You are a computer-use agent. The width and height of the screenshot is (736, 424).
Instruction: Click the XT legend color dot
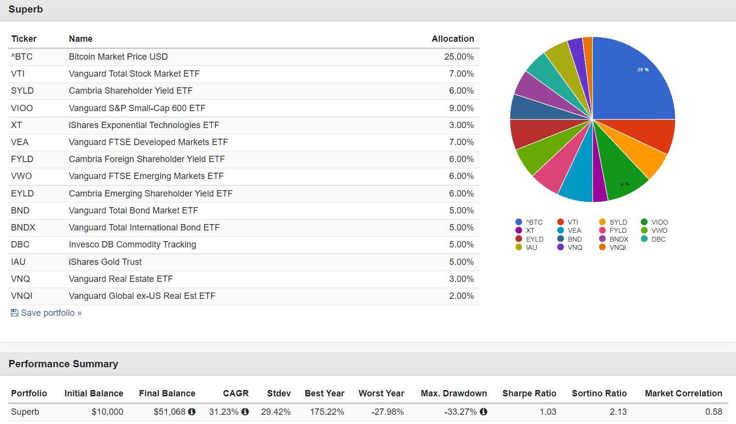[x=519, y=230]
